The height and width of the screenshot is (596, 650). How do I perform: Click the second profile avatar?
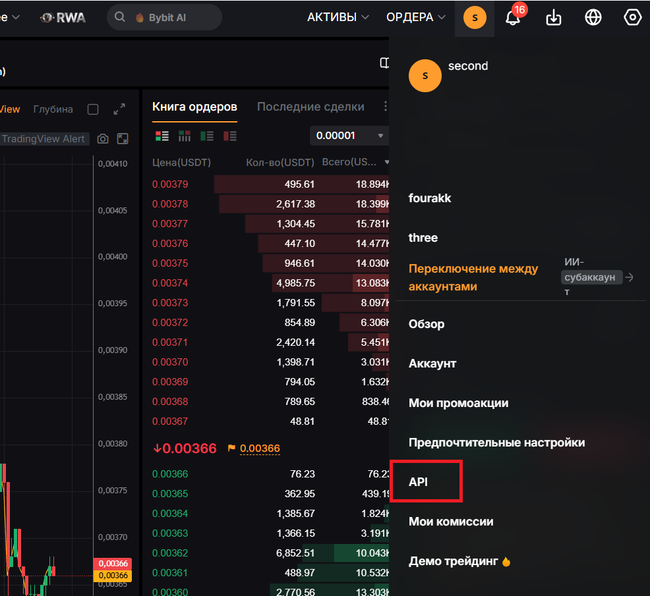[425, 76]
